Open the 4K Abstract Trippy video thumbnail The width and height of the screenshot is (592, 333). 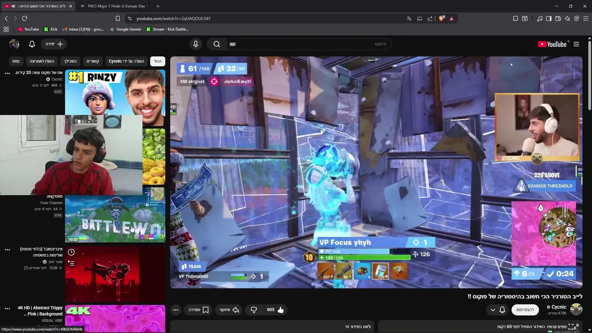coord(115,319)
